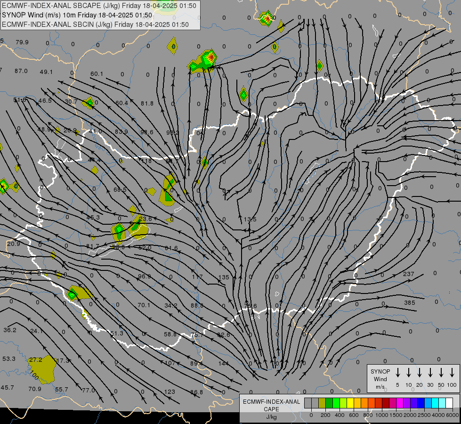Viewport: 461px width, 424px height.
Task: Click the map value 79.9
Action: pyautogui.click(x=22, y=42)
